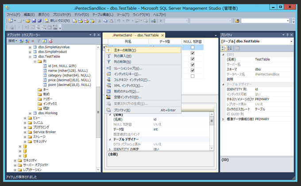Expand the IDENTITY の指定 property row
301x186 pixels.
110,149
